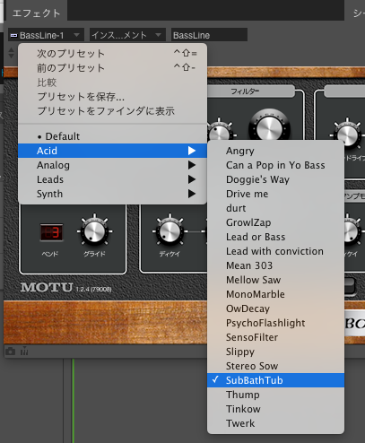Pick the Twerk preset
This screenshot has height=443, width=365.
[275, 423]
